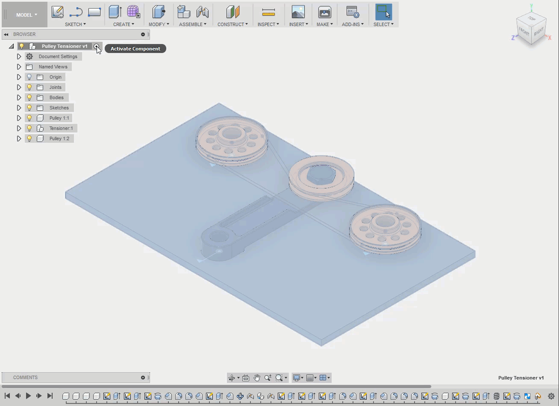Toggle the Origin folder lightbulb
559x406 pixels.
tap(29, 77)
